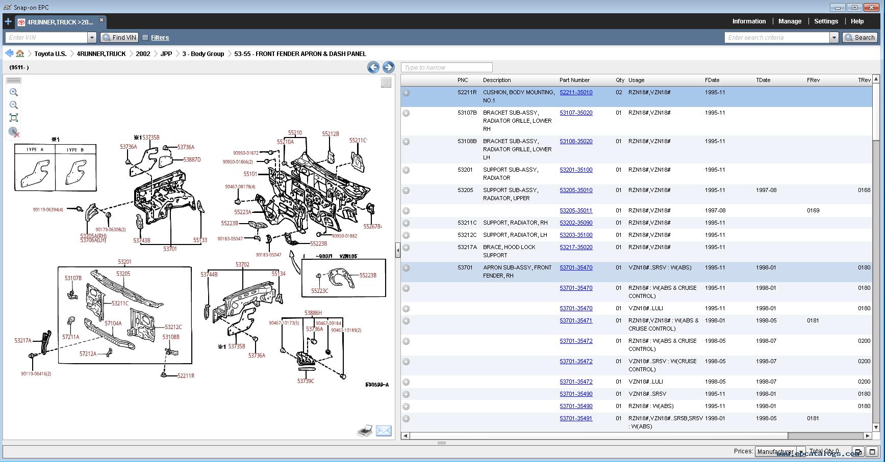Add part 53107-35020 using plus icon
The width and height of the screenshot is (885, 462).
tap(406, 113)
